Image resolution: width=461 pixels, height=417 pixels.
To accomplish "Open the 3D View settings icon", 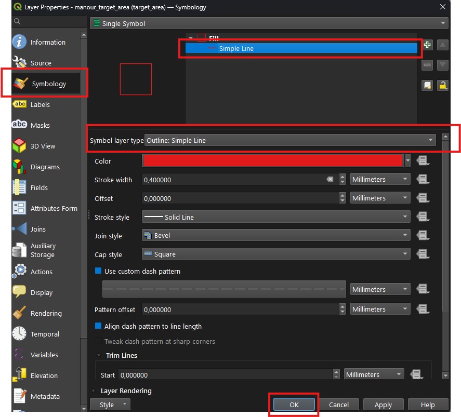I will [x=19, y=146].
